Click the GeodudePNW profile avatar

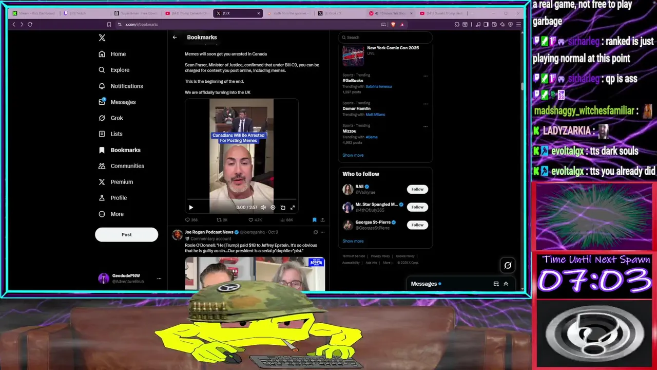pyautogui.click(x=104, y=279)
